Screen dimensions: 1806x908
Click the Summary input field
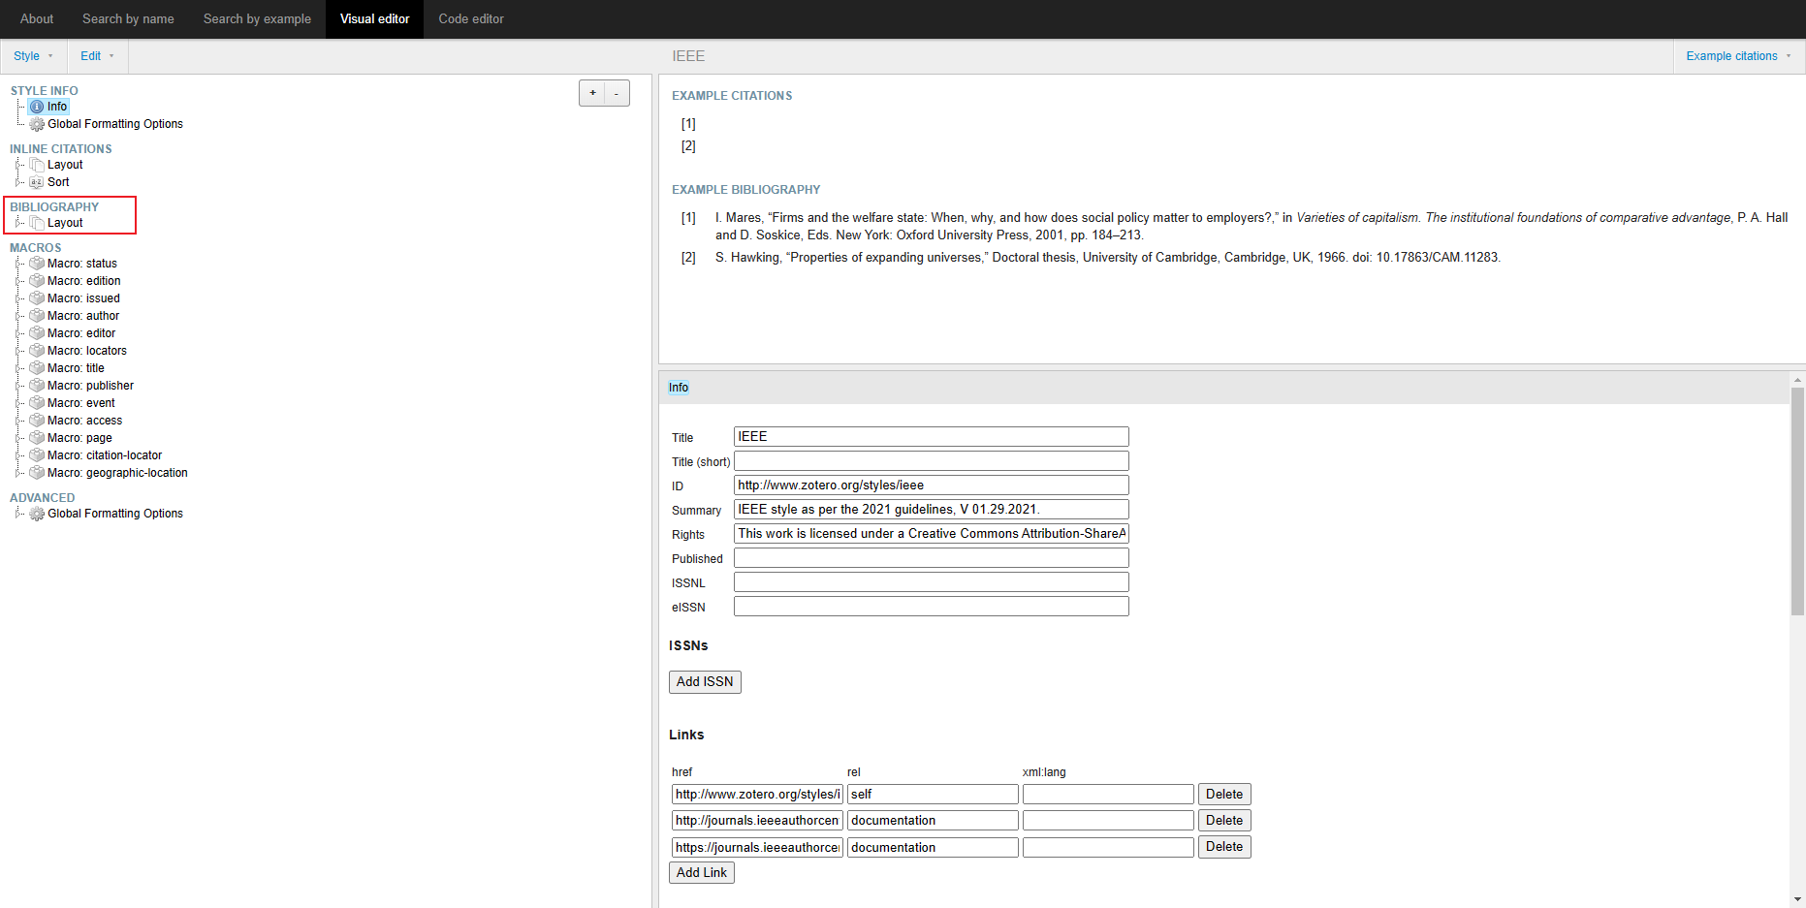click(x=932, y=510)
